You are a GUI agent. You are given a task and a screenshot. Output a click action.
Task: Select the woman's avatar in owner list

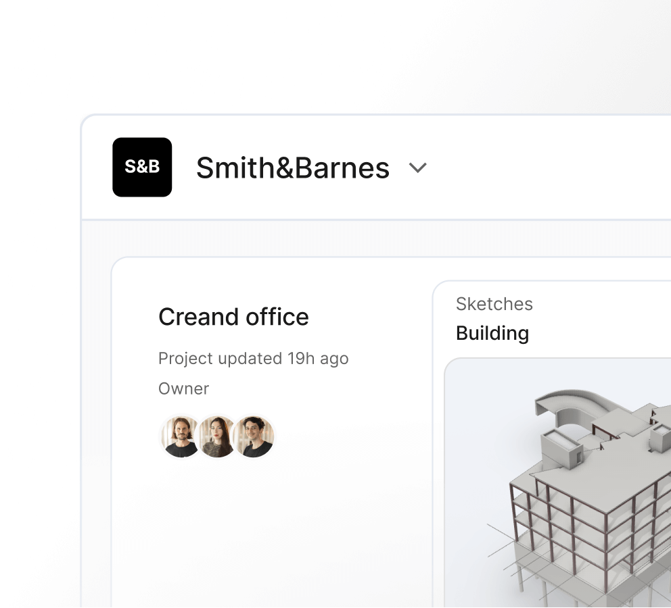click(217, 436)
